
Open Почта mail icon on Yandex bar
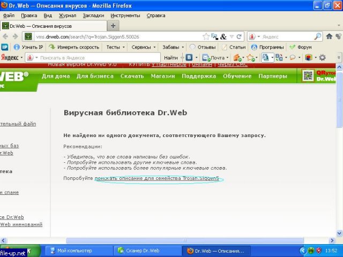tap(214, 57)
